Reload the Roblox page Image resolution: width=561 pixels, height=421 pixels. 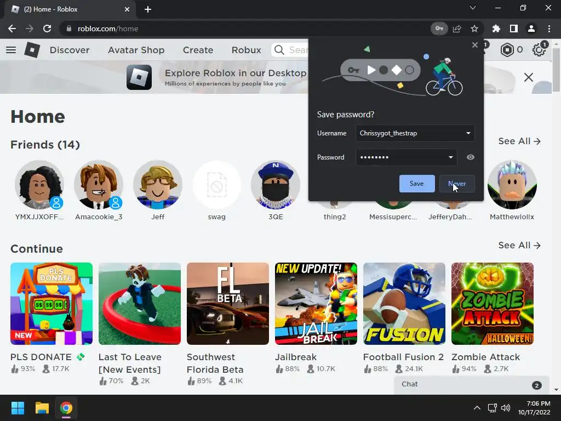click(47, 29)
